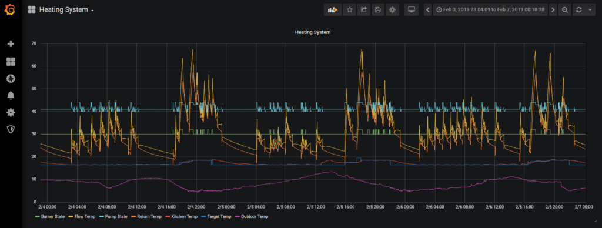The width and height of the screenshot is (602, 228).
Task: Click the 2/6 00:00 x-axis label
Action: coord(405,207)
